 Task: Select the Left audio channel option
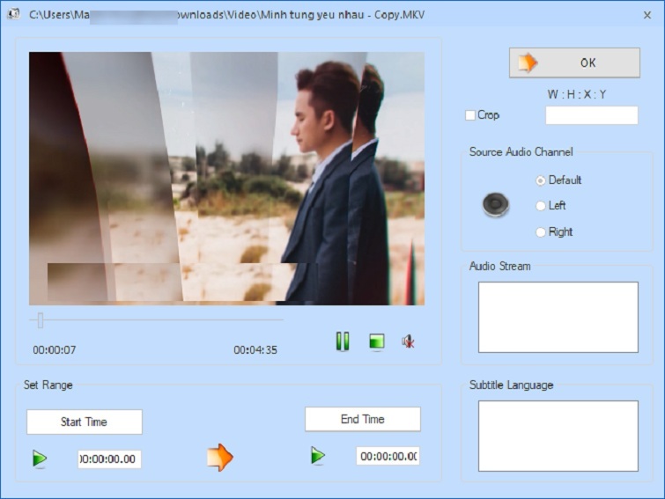541,206
